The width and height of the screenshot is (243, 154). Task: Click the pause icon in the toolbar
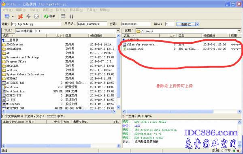click(x=71, y=17)
